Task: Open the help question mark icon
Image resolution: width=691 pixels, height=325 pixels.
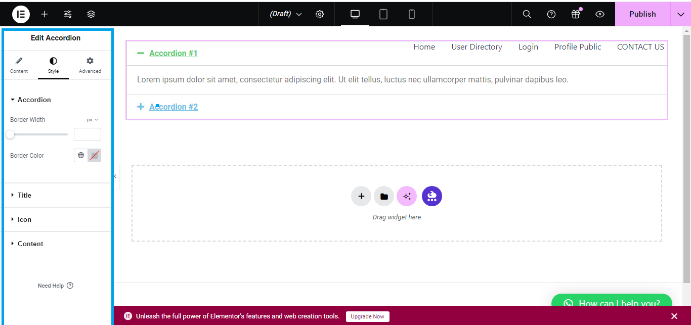Action: [551, 14]
